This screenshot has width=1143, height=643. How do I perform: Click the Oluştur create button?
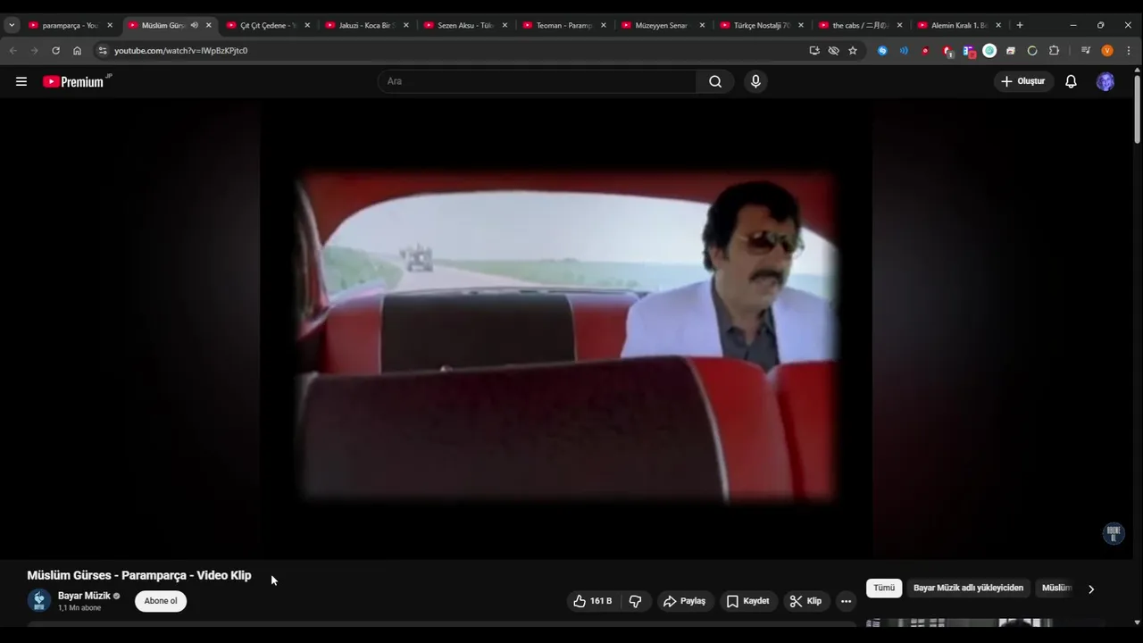click(x=1023, y=81)
